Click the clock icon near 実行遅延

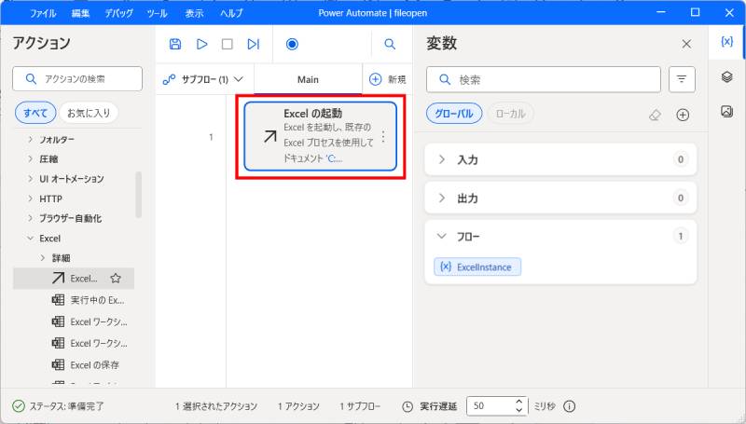pyautogui.click(x=408, y=406)
